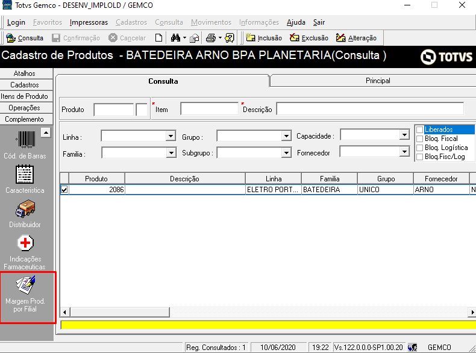
Task: Toggle the Bloq. Fiscal checkbox
Action: pyautogui.click(x=420, y=139)
